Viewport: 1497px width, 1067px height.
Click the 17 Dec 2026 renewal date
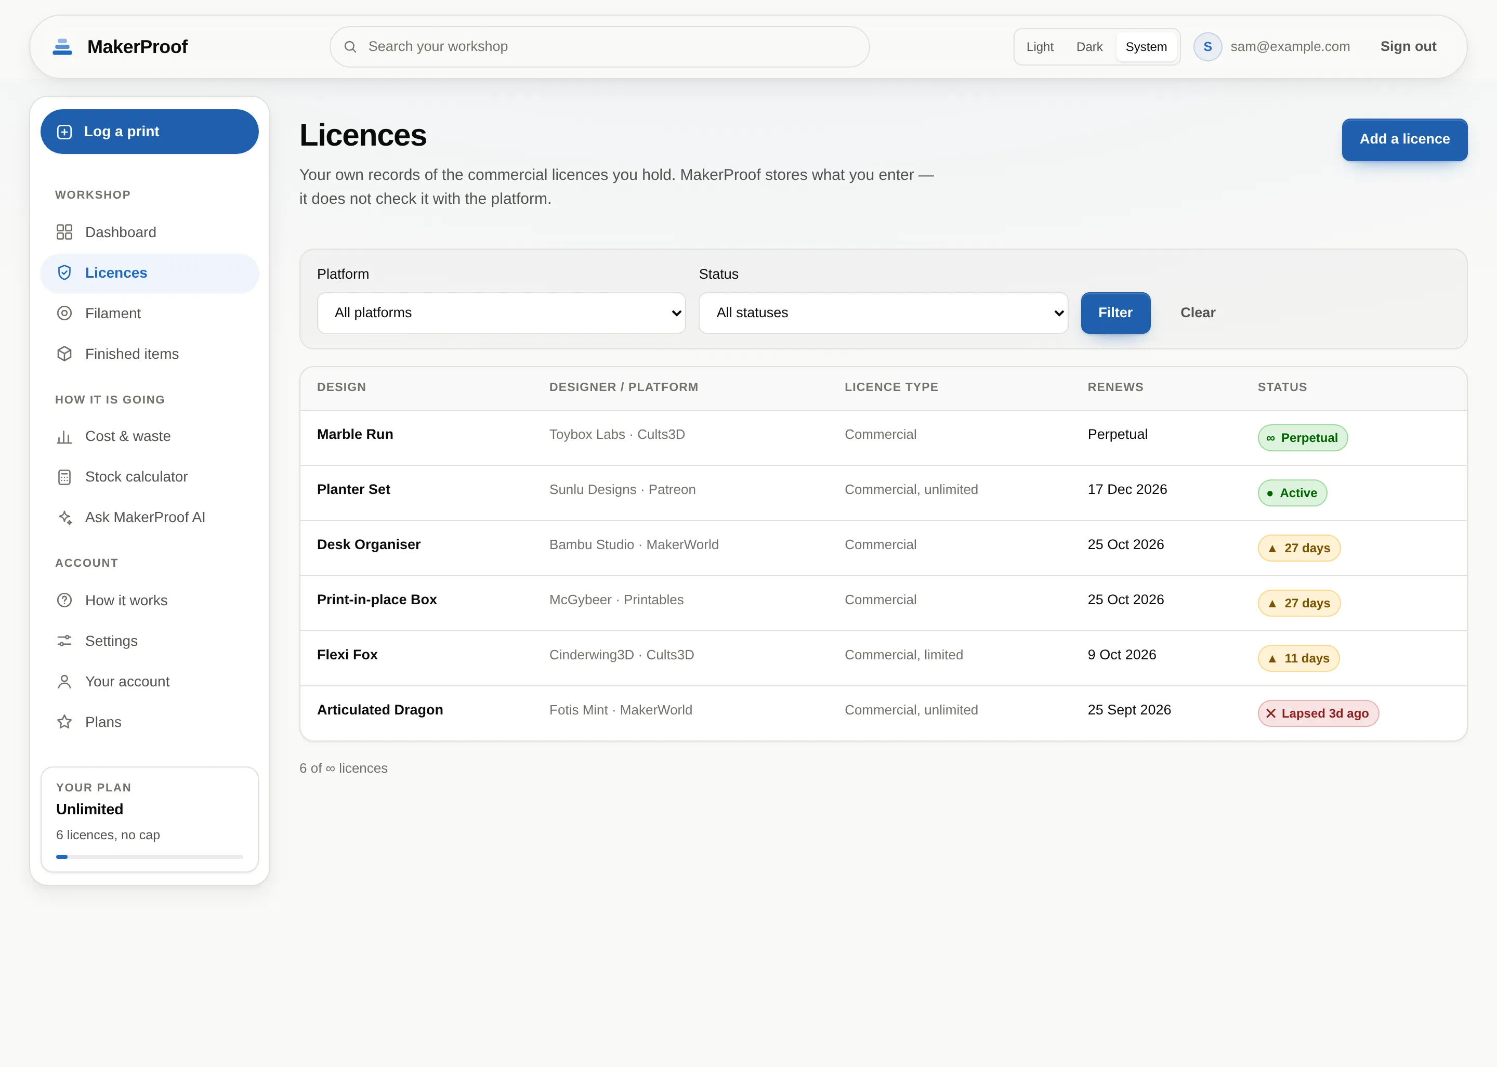(x=1127, y=489)
